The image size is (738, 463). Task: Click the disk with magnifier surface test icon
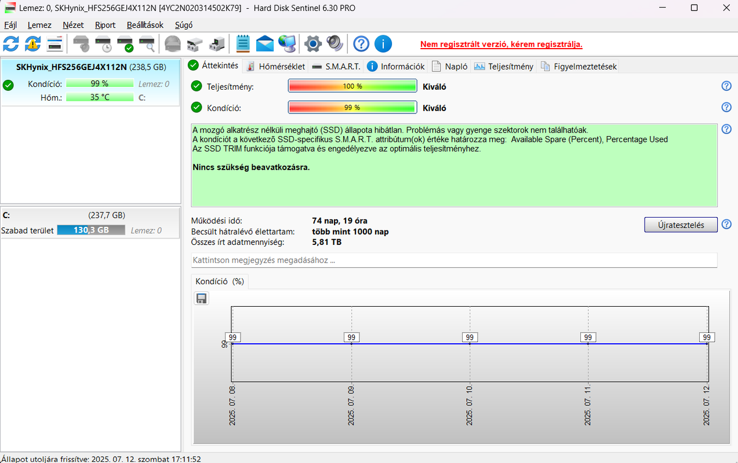click(147, 43)
